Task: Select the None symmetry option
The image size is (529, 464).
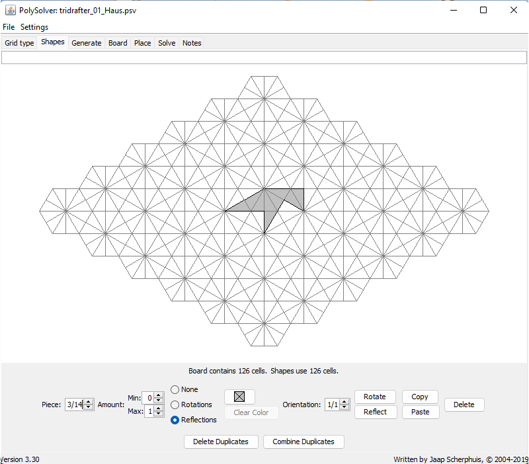Action: click(x=175, y=390)
